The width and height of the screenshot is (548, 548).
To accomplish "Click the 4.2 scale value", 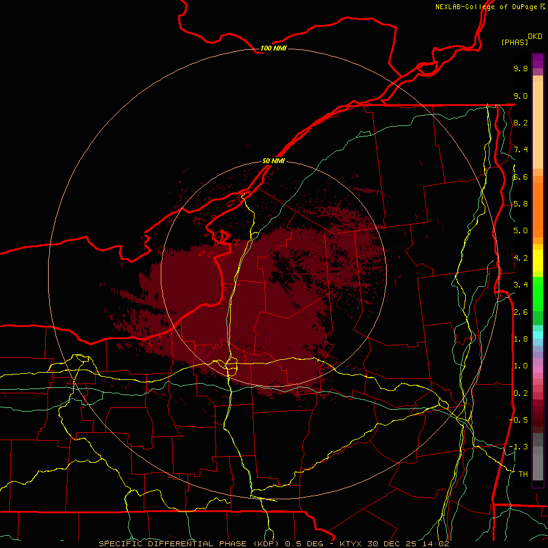I will [x=521, y=258].
